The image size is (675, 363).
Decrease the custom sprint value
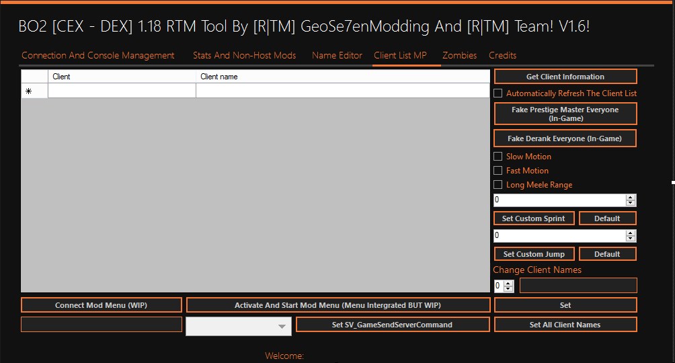point(631,203)
